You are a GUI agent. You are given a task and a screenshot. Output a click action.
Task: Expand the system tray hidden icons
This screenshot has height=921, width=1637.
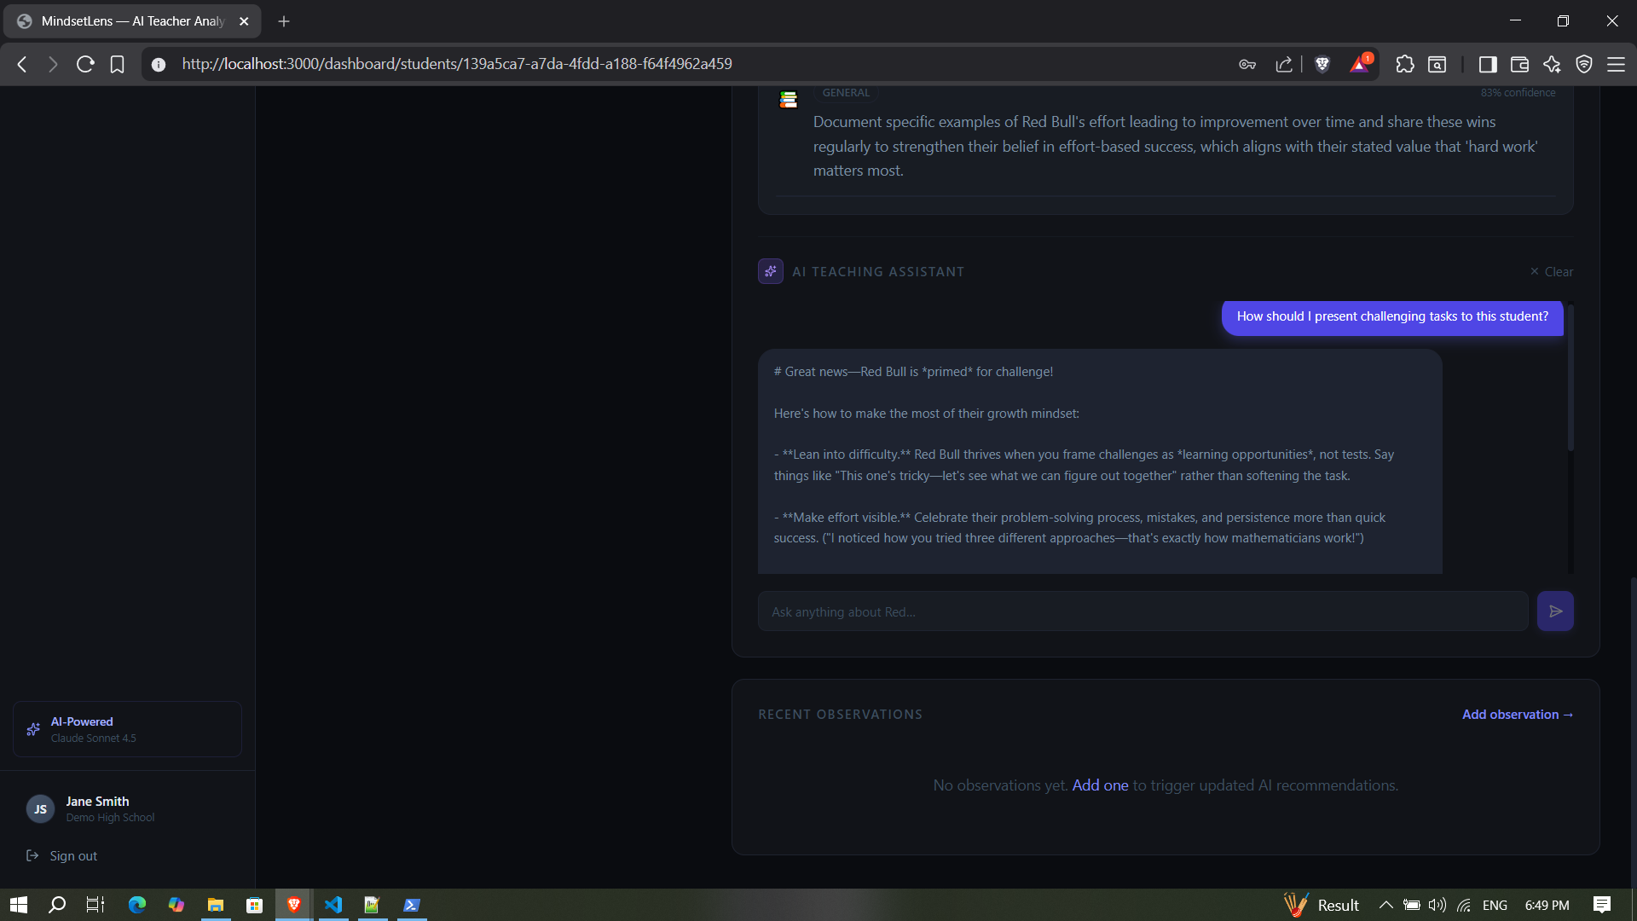click(1385, 905)
